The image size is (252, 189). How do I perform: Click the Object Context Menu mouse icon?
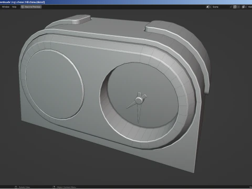[x=54, y=187]
